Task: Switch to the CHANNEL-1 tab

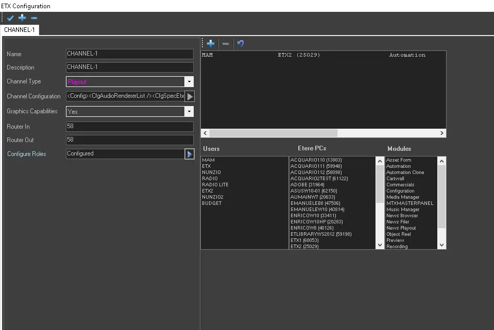Action: (20, 30)
